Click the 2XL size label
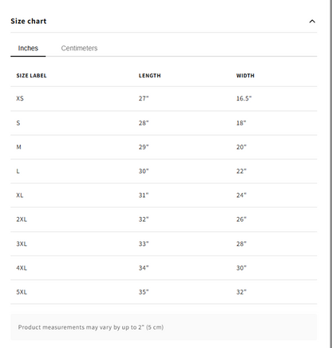 point(22,219)
